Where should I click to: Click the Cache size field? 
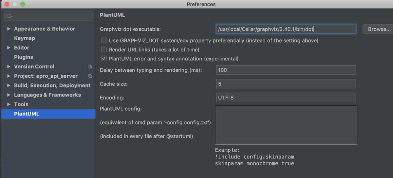tap(286, 83)
